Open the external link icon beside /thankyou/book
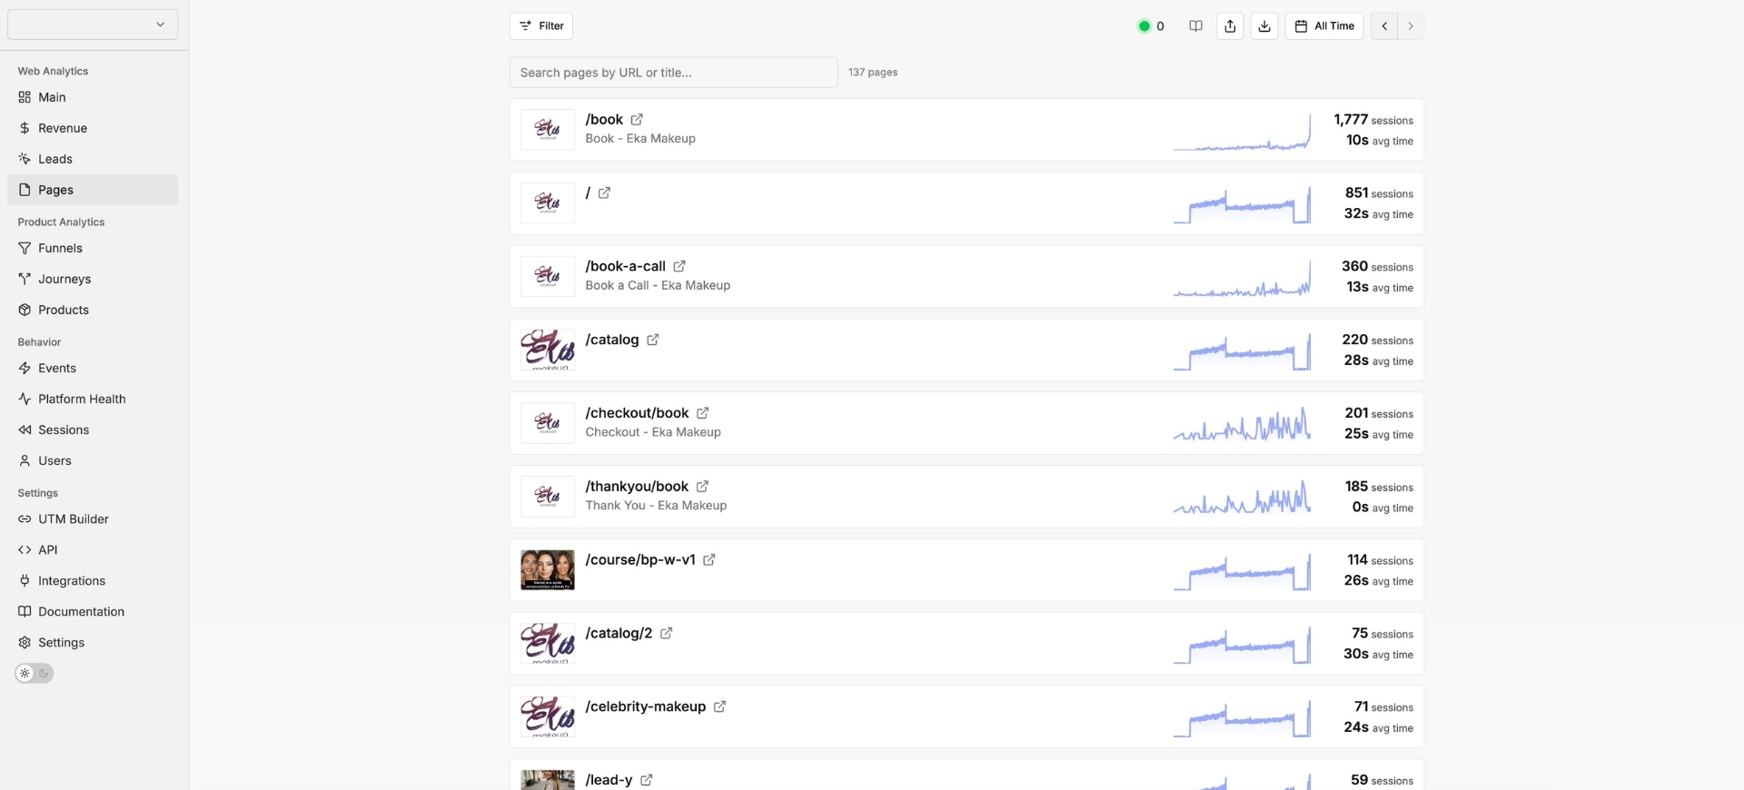 (x=702, y=488)
